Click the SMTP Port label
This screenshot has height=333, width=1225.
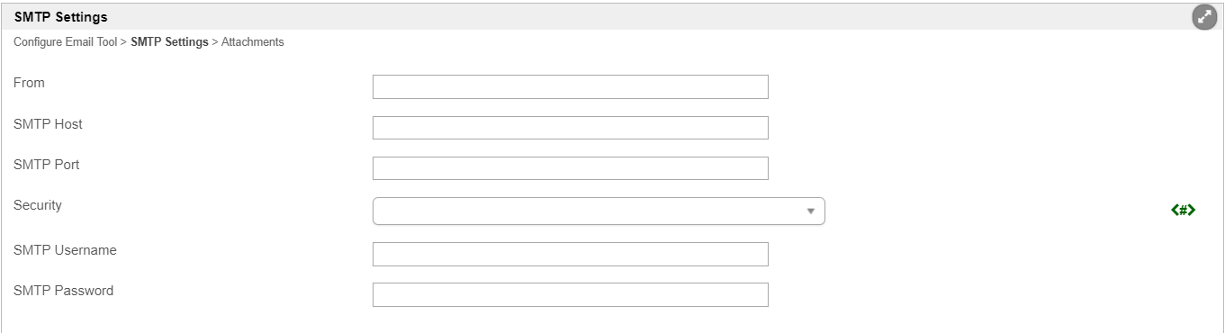pos(47,165)
